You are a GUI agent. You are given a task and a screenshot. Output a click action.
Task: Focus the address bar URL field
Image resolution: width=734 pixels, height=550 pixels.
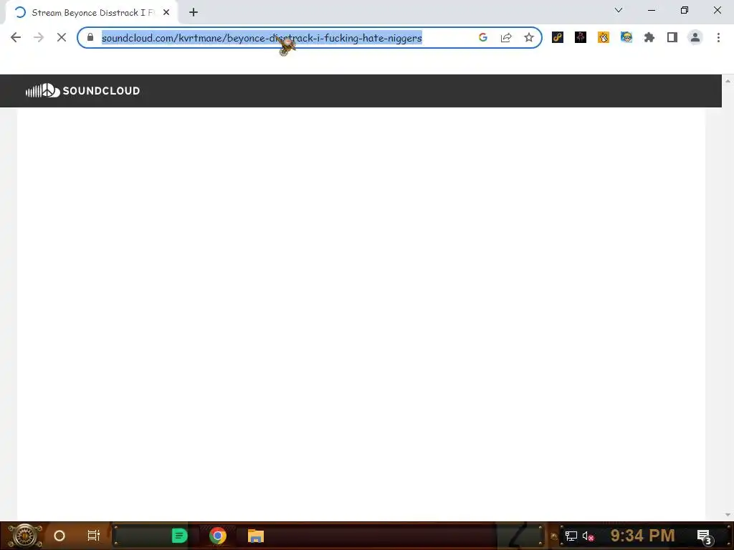pyautogui.click(x=262, y=38)
